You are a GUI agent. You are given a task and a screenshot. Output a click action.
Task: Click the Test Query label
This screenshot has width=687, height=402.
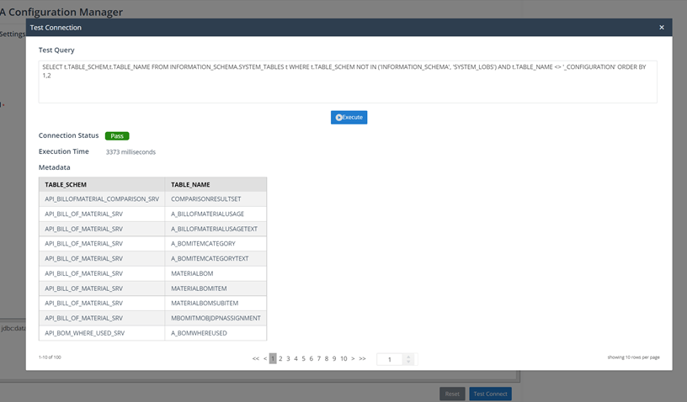click(x=56, y=50)
